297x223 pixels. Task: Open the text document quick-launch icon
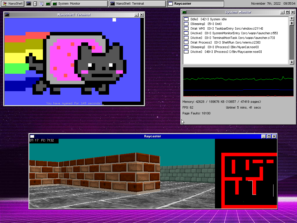point(41,3)
